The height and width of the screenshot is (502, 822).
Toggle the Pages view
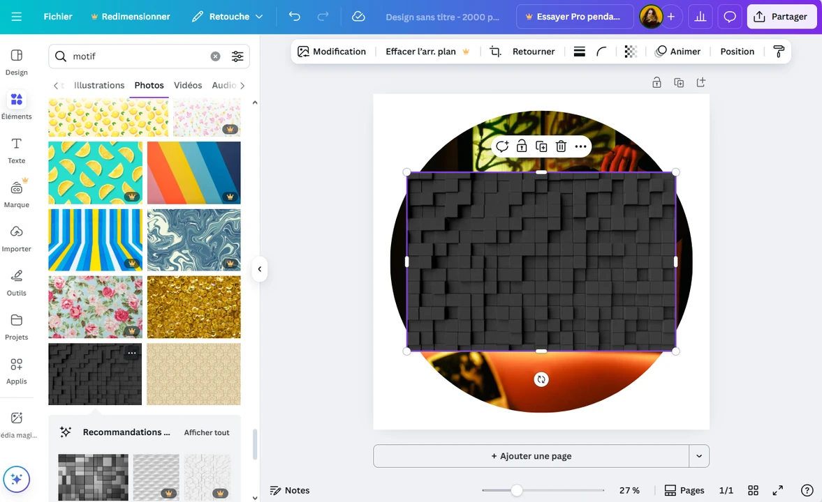(684, 490)
